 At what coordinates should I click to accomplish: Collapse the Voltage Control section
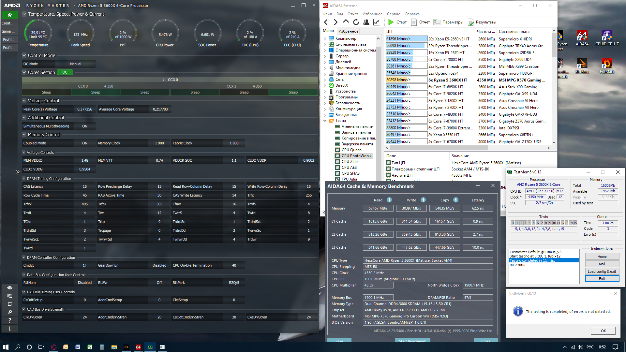(24, 101)
